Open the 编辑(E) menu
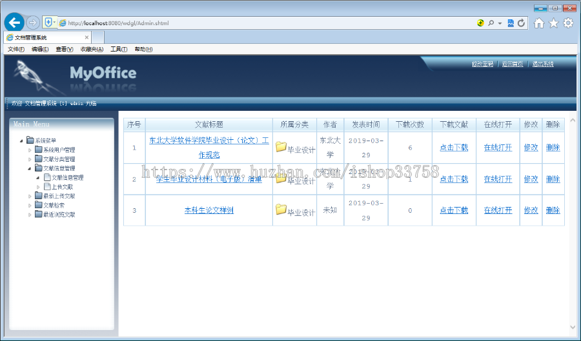 40,49
